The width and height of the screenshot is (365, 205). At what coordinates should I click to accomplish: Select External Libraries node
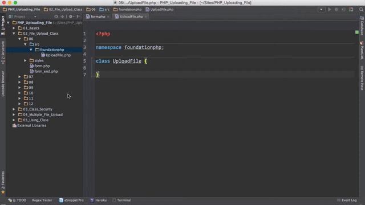[29, 125]
